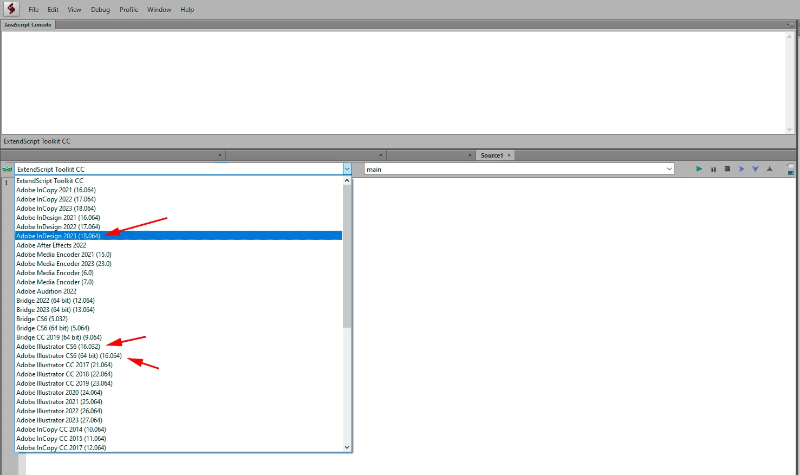This screenshot has width=800, height=475.
Task: Close the second empty document tab
Action: point(381,155)
